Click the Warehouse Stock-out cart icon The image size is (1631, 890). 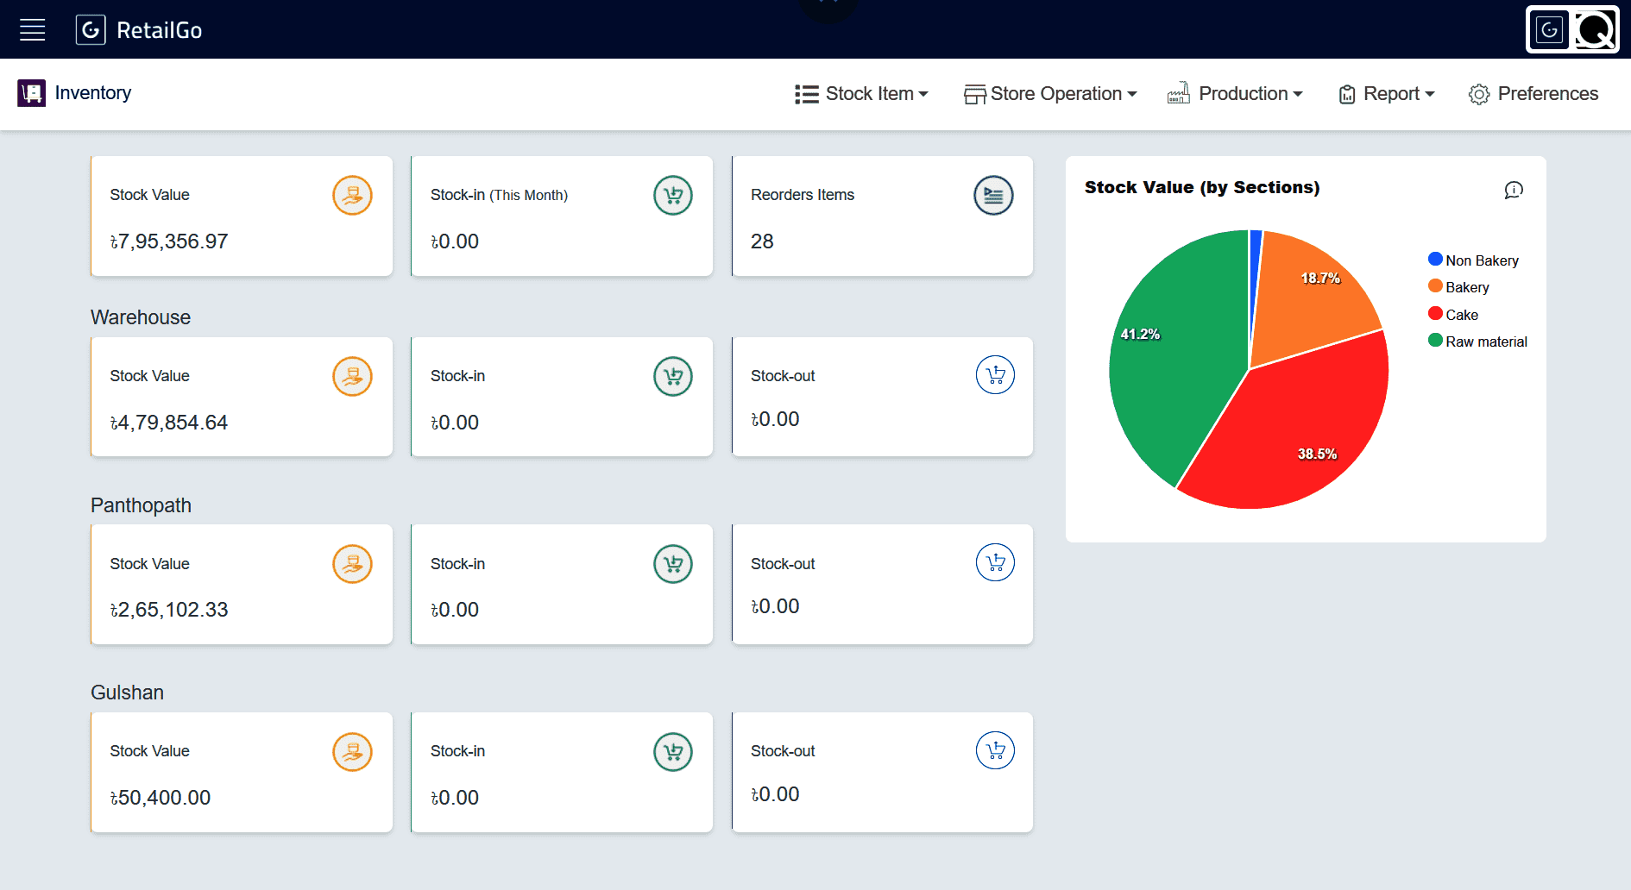[x=995, y=375]
